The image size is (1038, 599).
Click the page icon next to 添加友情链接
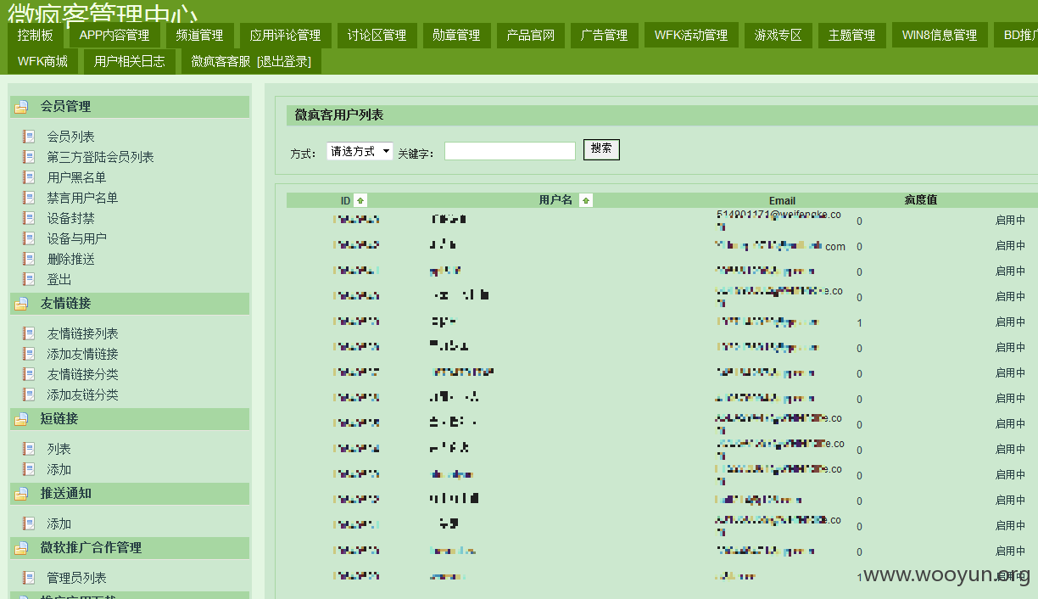(x=29, y=354)
